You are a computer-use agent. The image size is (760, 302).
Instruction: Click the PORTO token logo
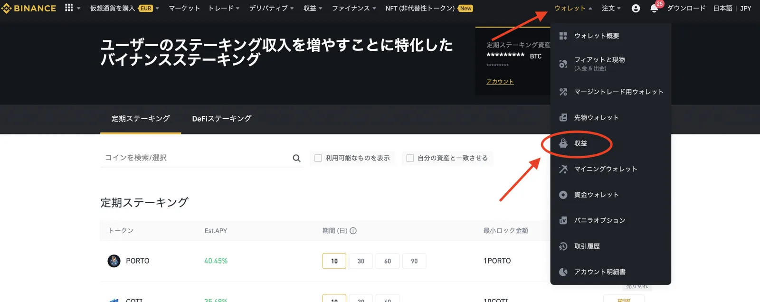pos(114,261)
